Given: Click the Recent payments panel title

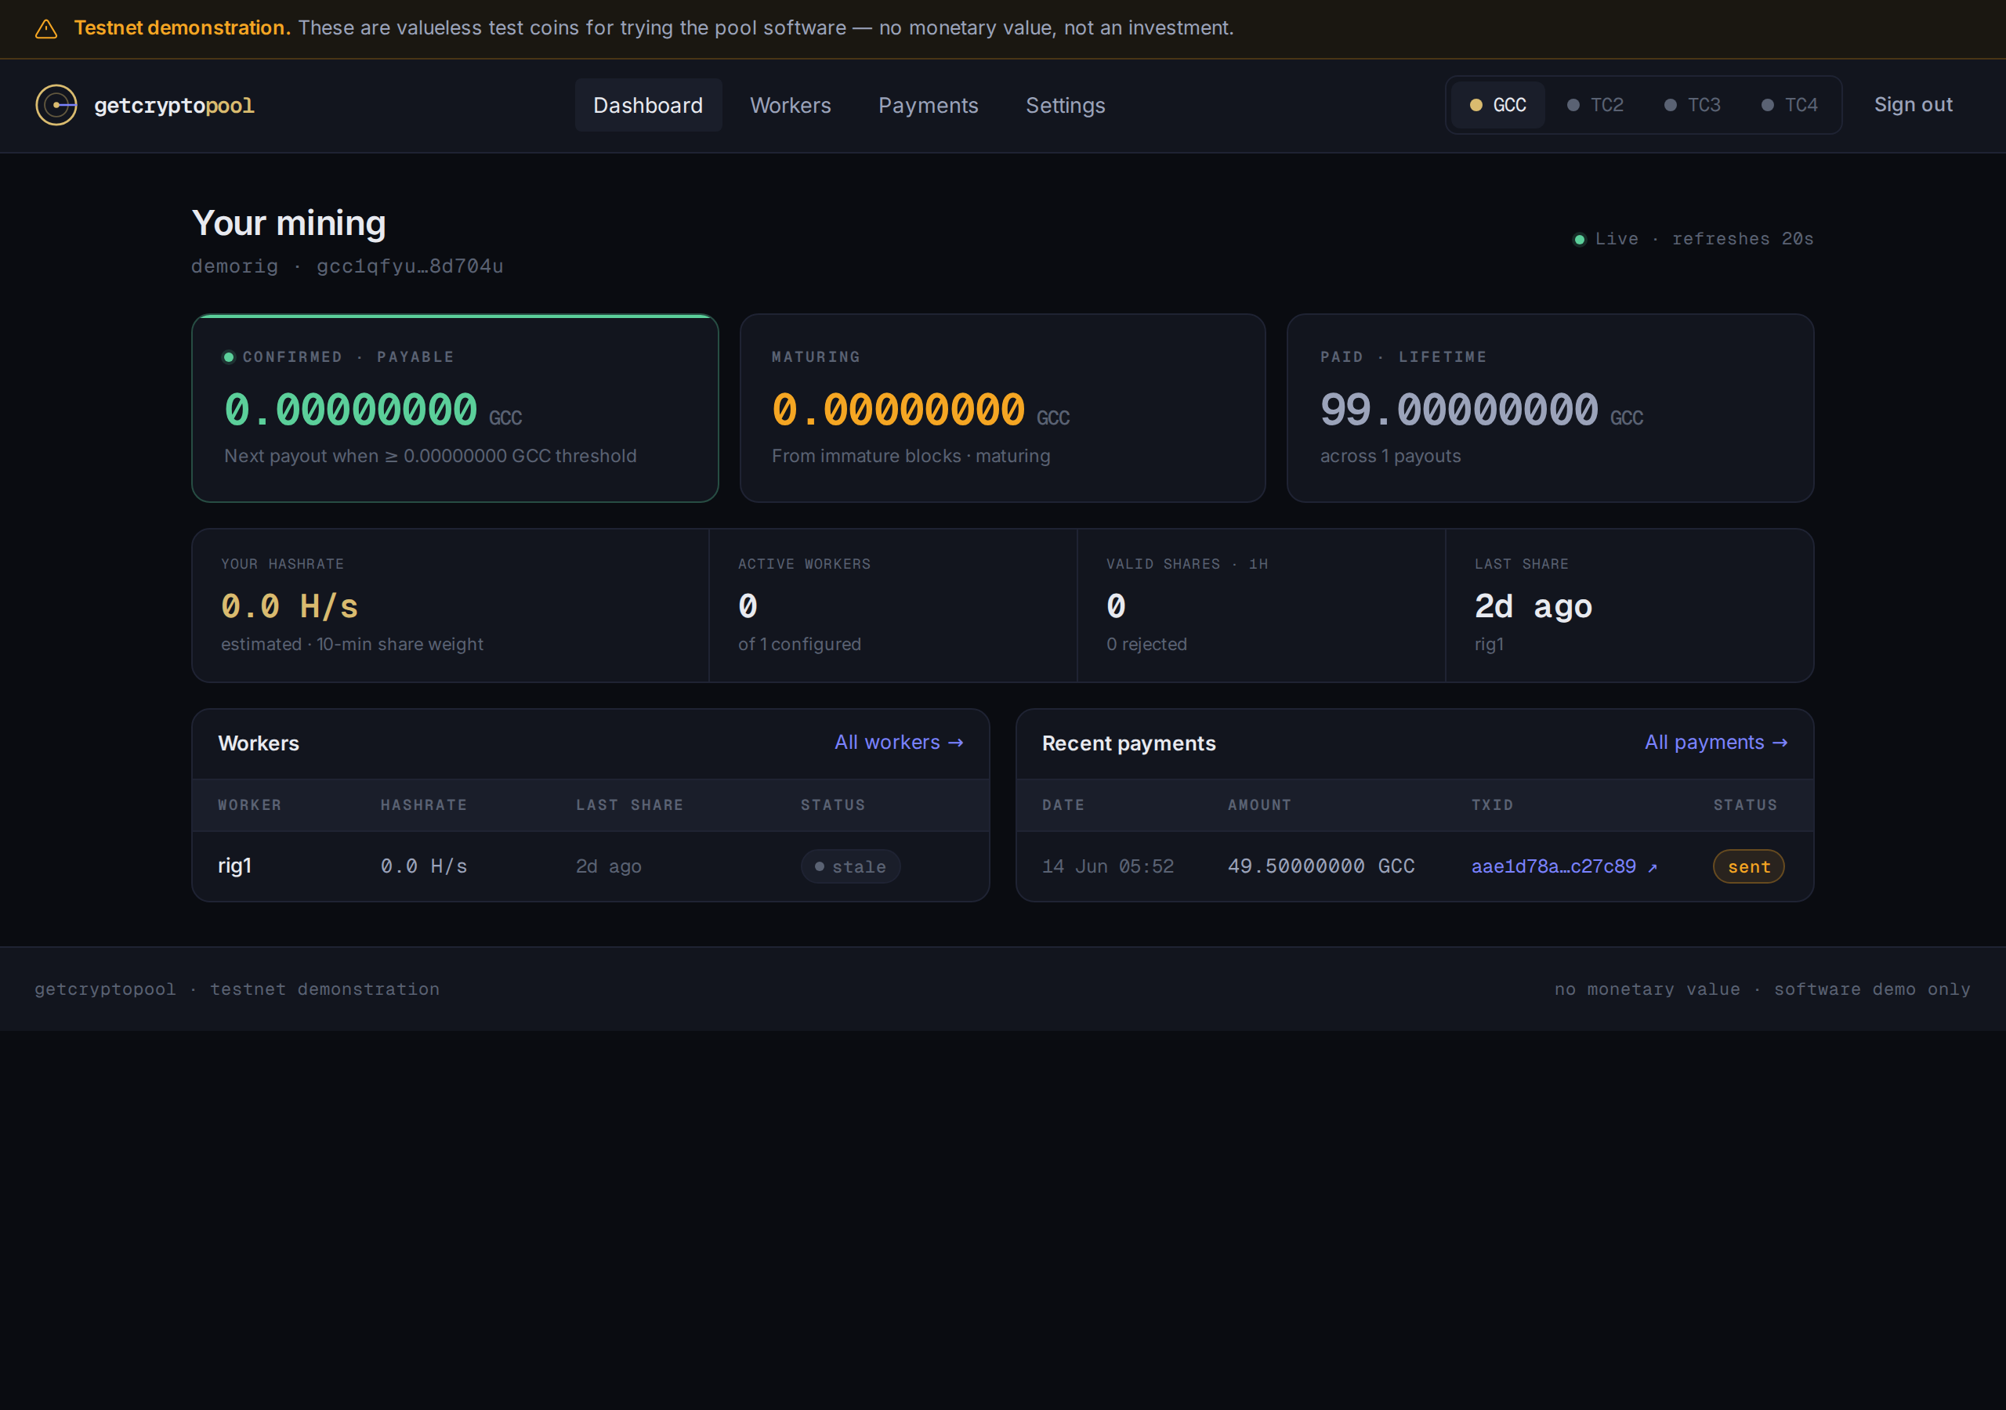Looking at the screenshot, I should coord(1128,743).
